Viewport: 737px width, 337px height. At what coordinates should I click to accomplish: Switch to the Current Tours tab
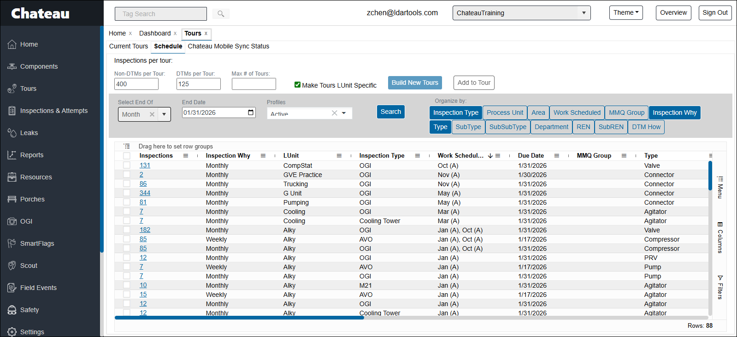129,46
